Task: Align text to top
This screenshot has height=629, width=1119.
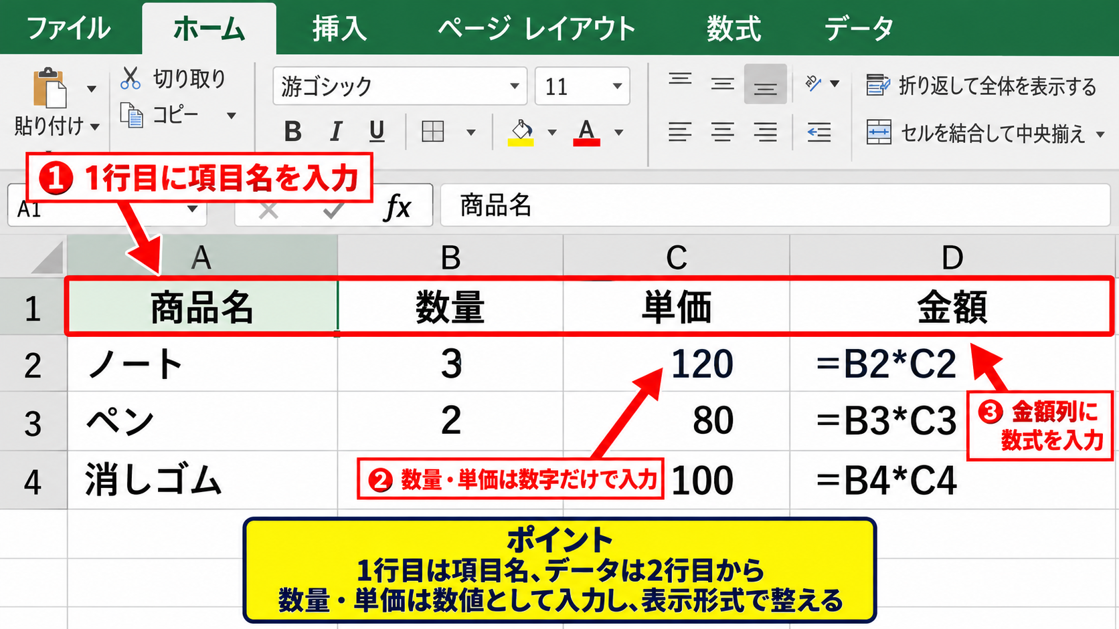Action: [x=681, y=80]
